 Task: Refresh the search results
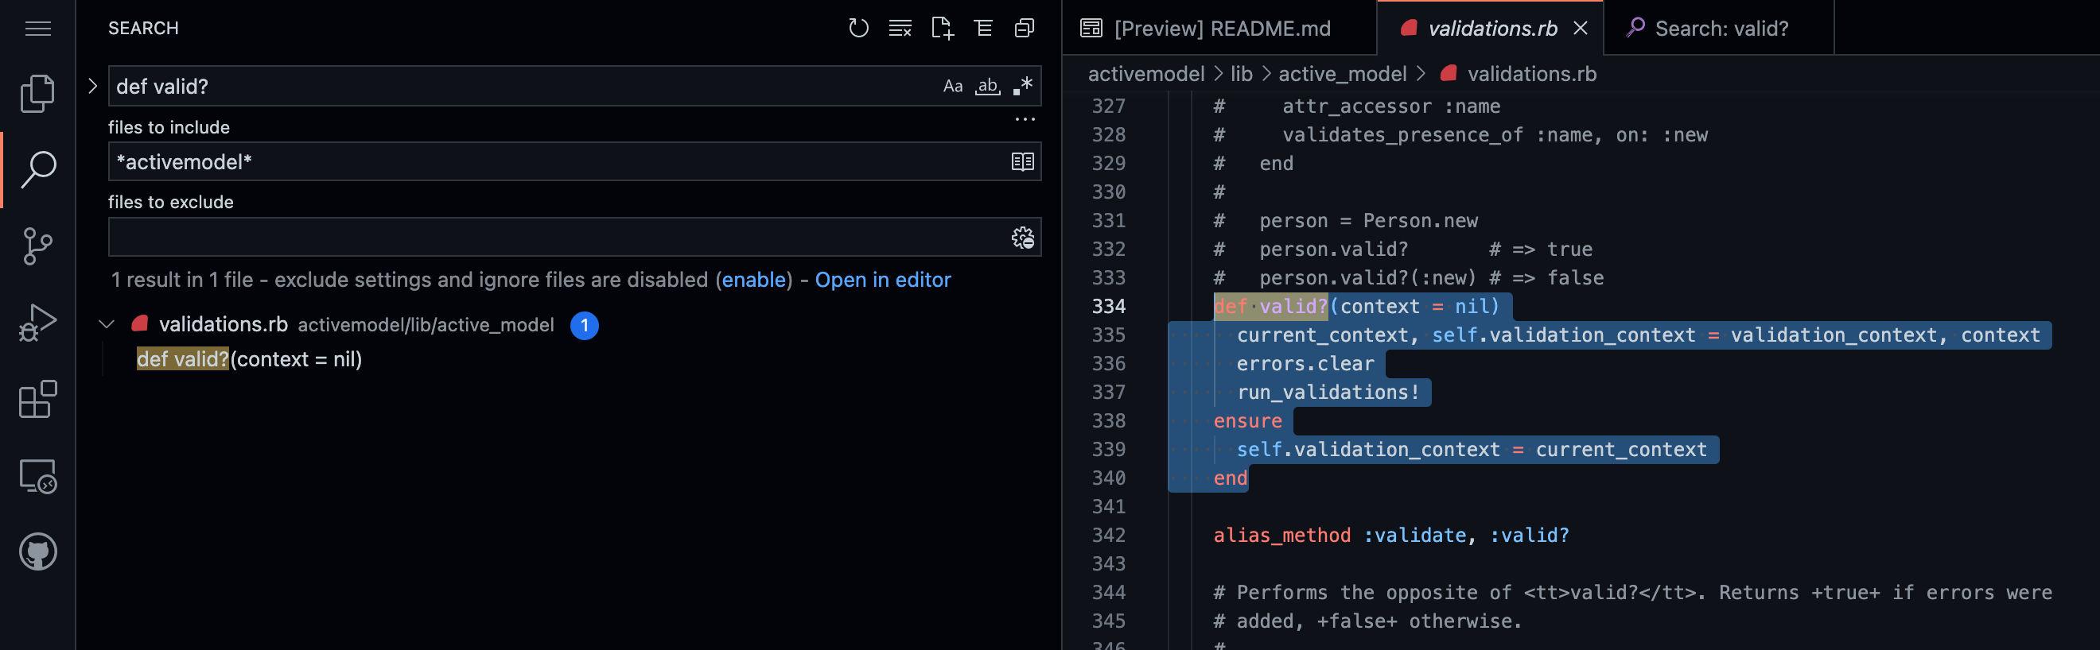(858, 29)
